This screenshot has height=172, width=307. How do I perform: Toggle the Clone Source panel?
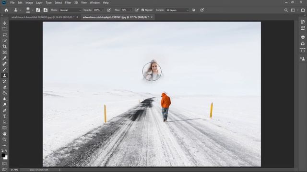tap(46, 10)
